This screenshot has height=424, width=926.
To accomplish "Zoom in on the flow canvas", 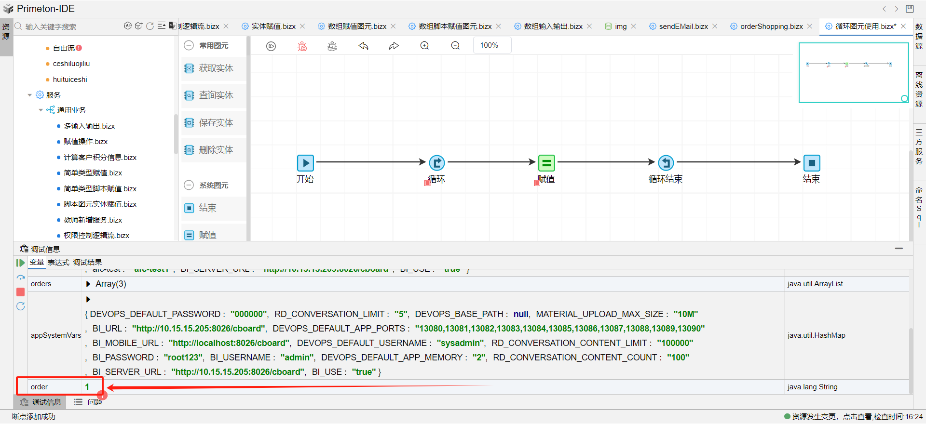I will 424,46.
